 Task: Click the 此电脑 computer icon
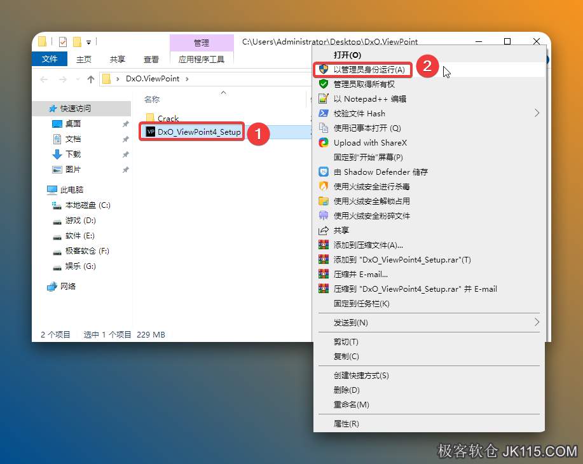[52, 189]
